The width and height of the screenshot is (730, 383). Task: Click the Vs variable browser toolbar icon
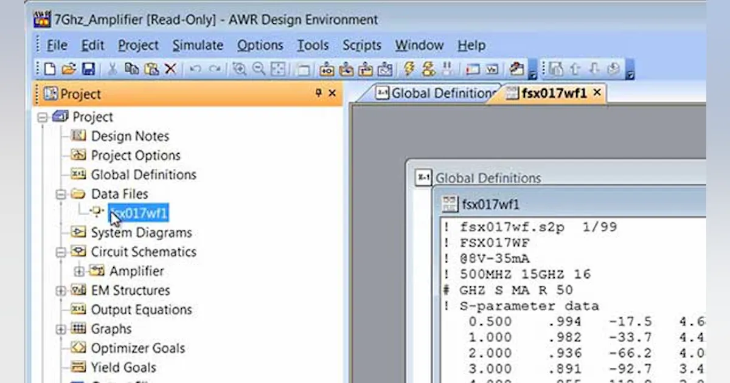(492, 69)
